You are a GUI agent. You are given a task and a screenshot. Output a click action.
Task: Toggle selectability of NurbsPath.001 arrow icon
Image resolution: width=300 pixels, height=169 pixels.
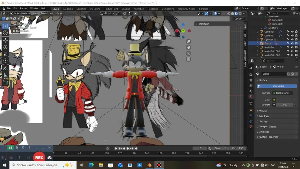click(288, 51)
